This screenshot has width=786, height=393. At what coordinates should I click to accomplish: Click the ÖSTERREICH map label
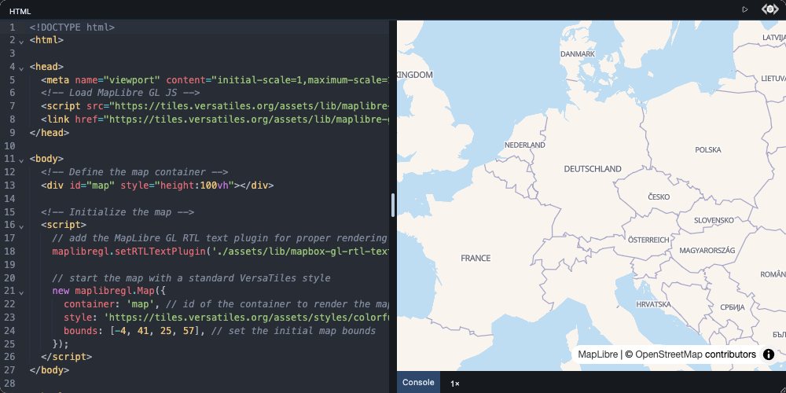pos(648,240)
